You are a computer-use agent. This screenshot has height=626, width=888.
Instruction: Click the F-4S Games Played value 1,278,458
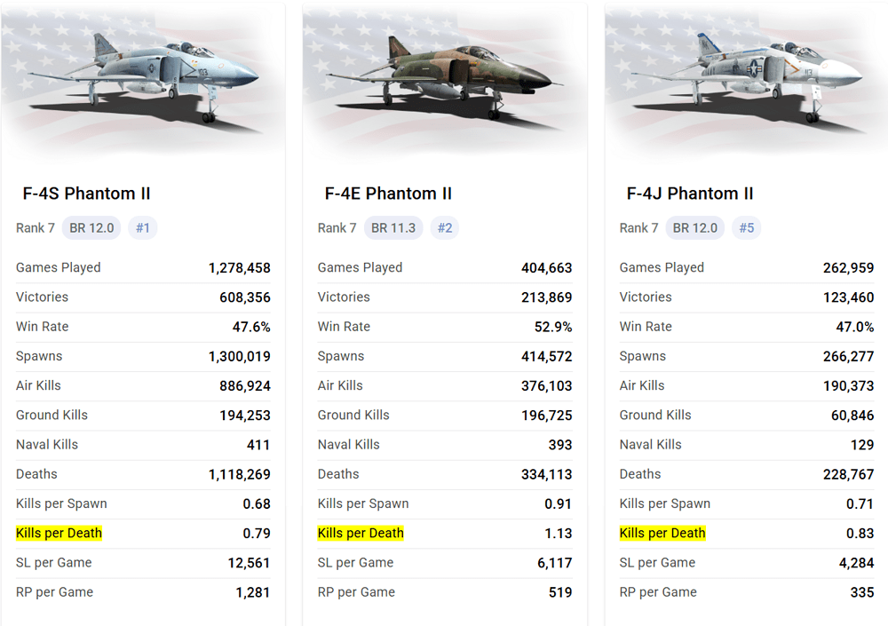click(240, 268)
